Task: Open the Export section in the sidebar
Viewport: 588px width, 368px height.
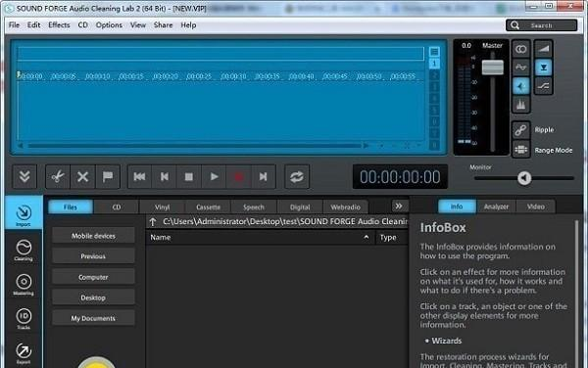Action: pyautogui.click(x=24, y=353)
